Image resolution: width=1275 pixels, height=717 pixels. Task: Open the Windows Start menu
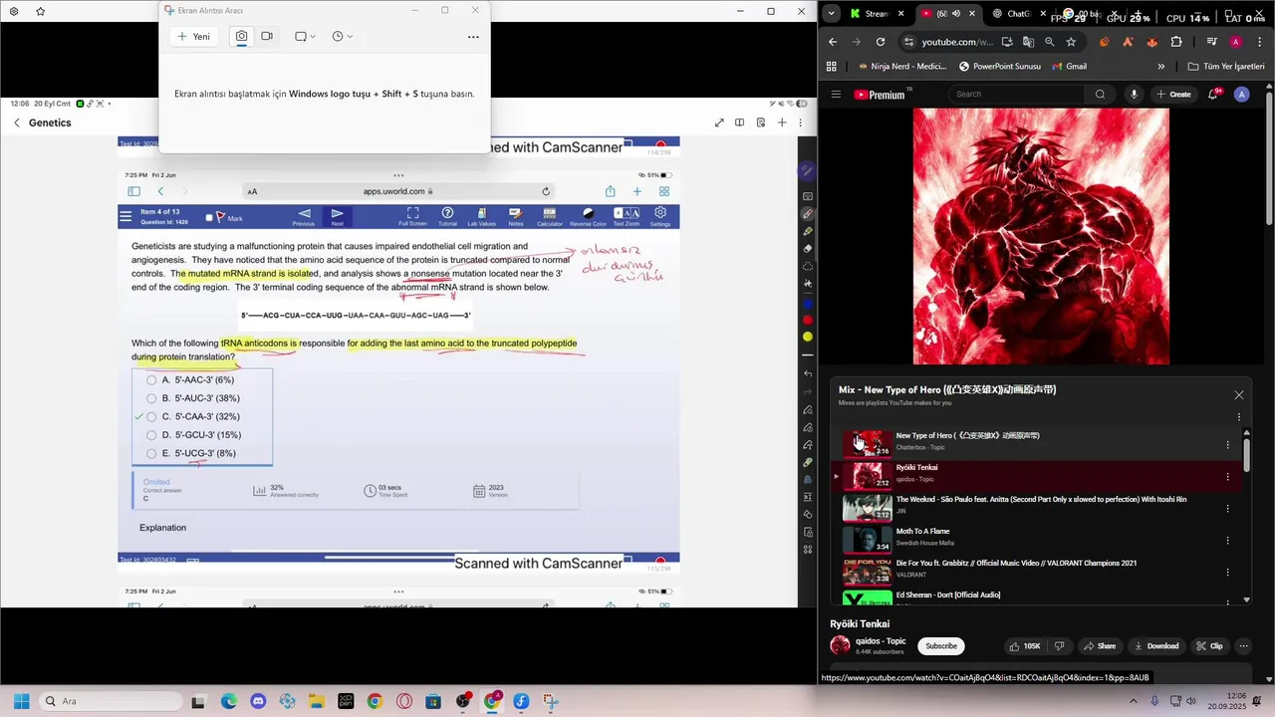coord(21,701)
